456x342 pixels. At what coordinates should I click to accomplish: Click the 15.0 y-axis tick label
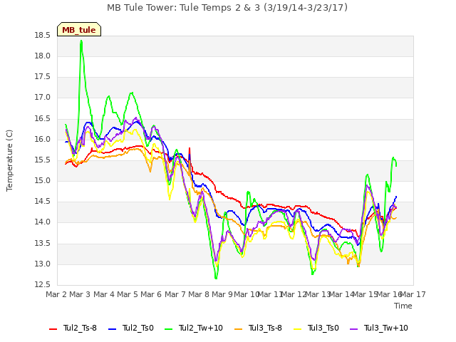[x=43, y=181]
